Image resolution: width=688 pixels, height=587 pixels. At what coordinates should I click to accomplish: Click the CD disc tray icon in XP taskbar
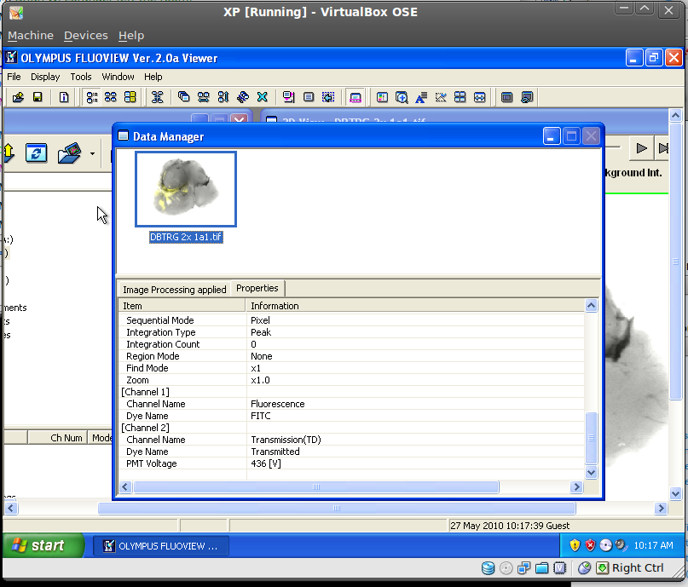(605, 545)
